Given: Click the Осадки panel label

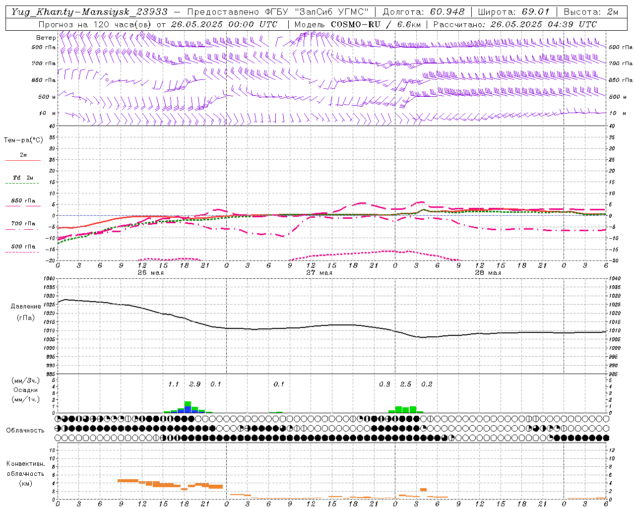Looking at the screenshot, I should pyautogui.click(x=26, y=390).
